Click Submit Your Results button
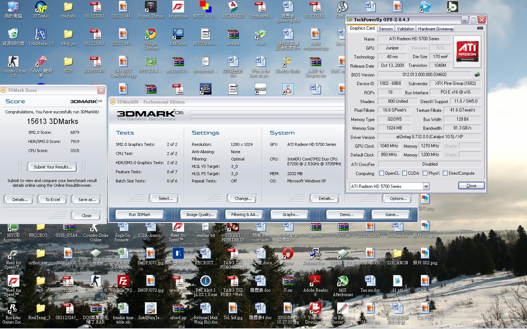The height and width of the screenshot is (329, 527). click(x=53, y=167)
